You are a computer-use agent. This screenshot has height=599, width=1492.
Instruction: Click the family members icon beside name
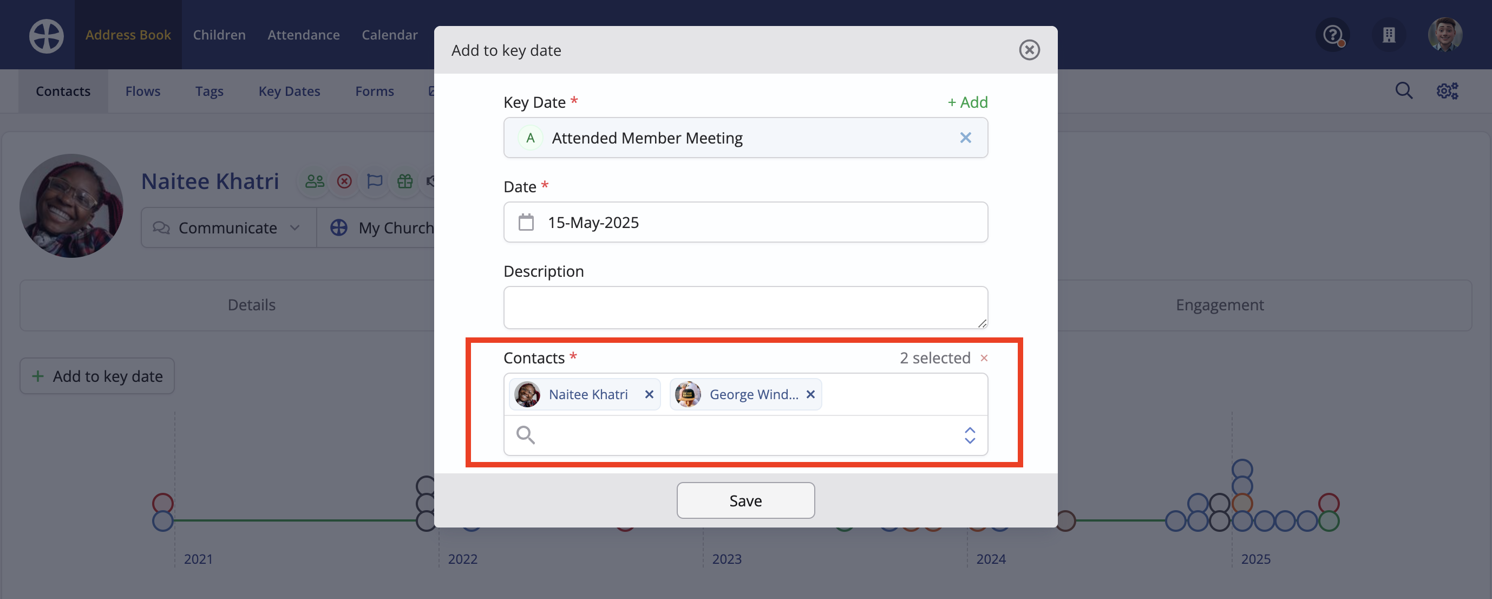315,181
